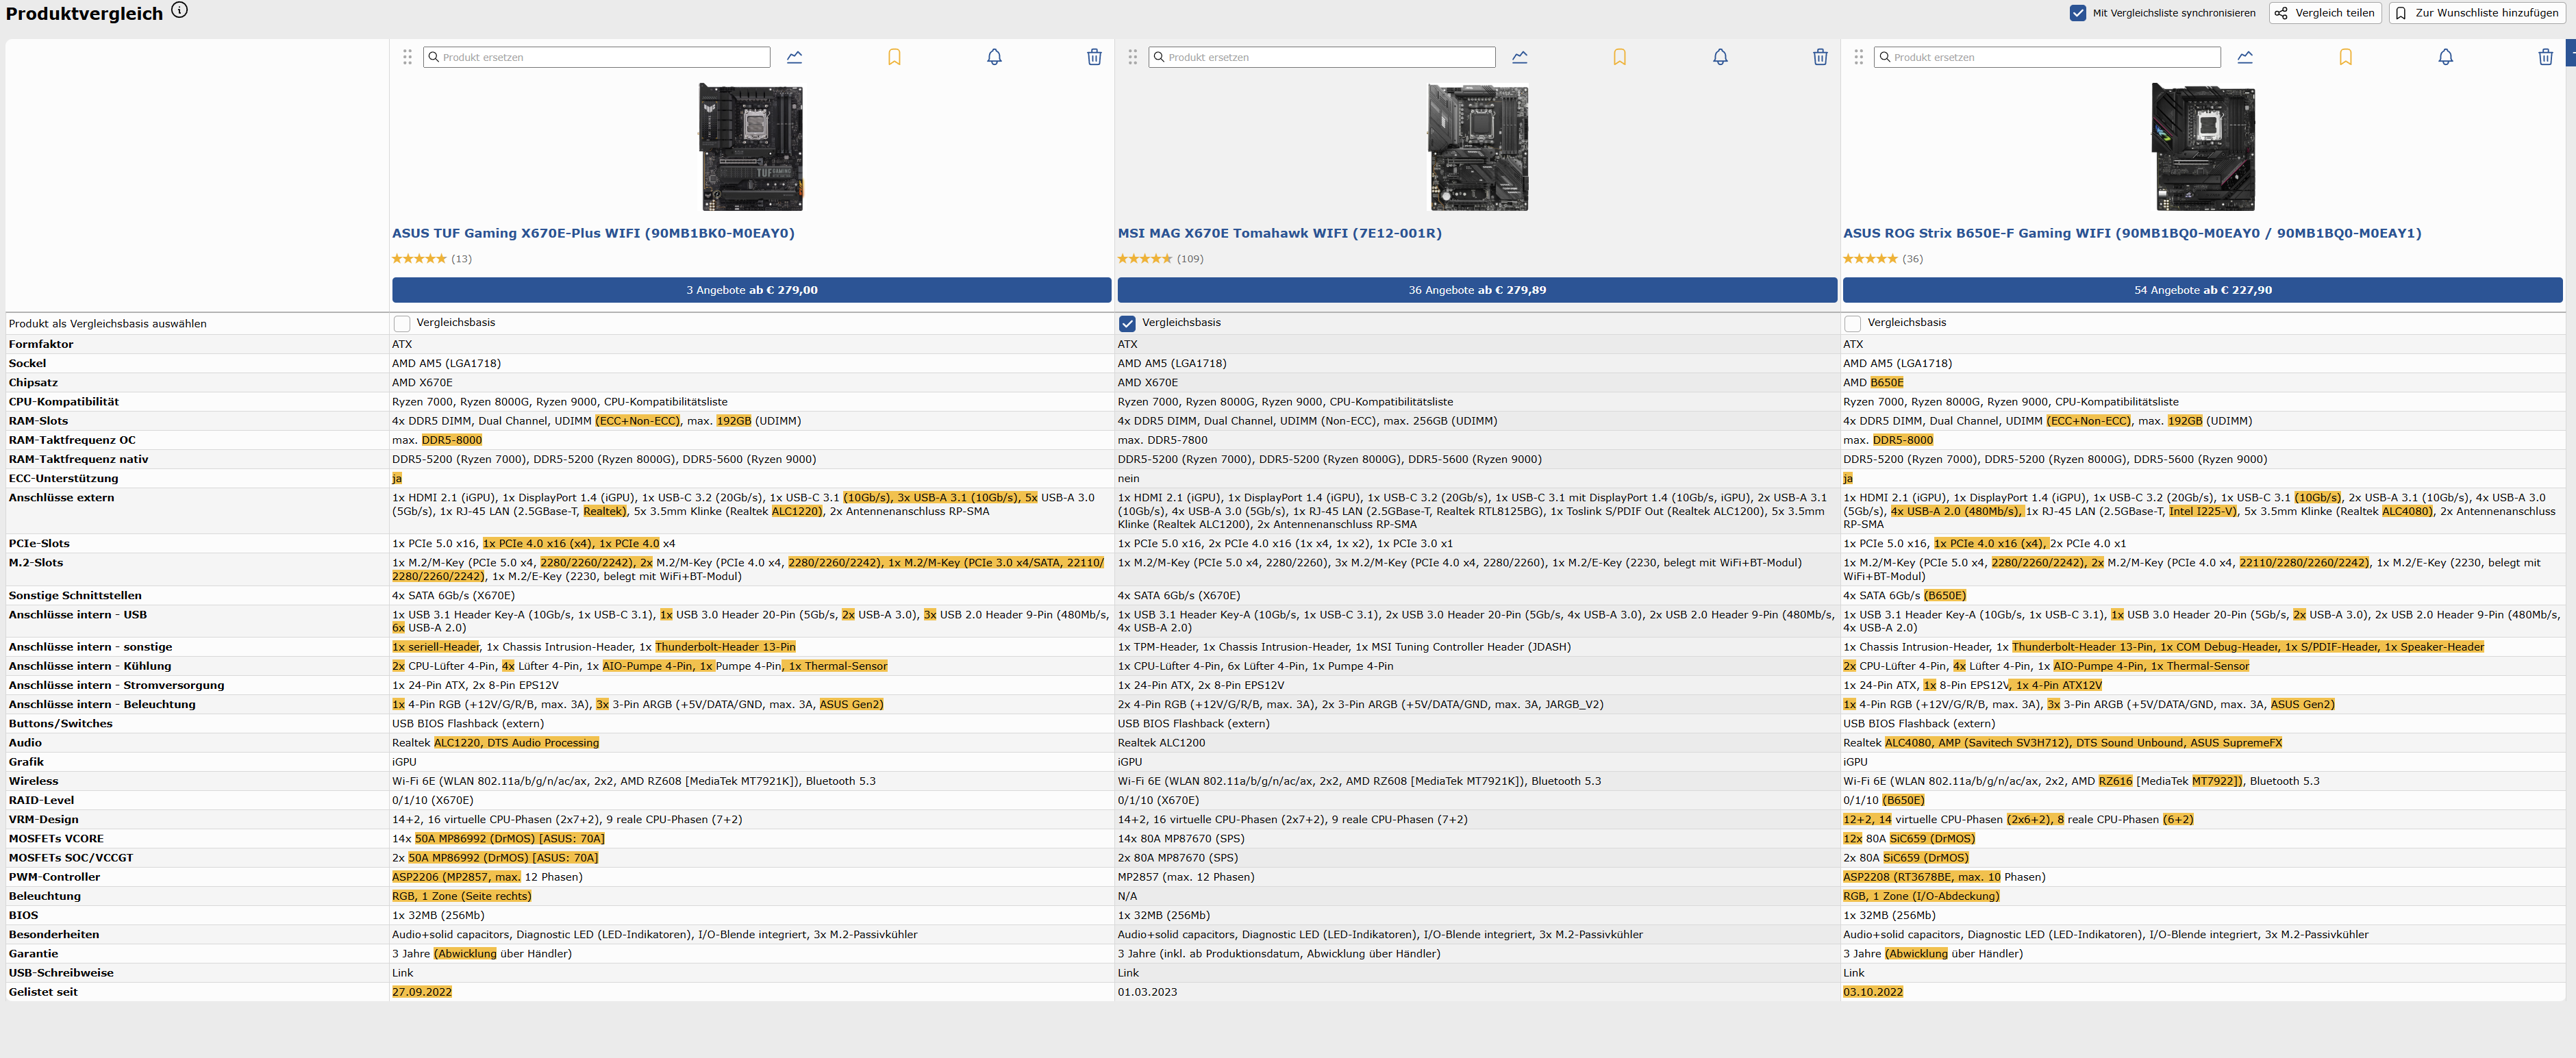Screen dimensions: 2576x1058
Task: Open price history chart for ASUS TUF Gaming X670E-Plus
Action: [x=794, y=57]
